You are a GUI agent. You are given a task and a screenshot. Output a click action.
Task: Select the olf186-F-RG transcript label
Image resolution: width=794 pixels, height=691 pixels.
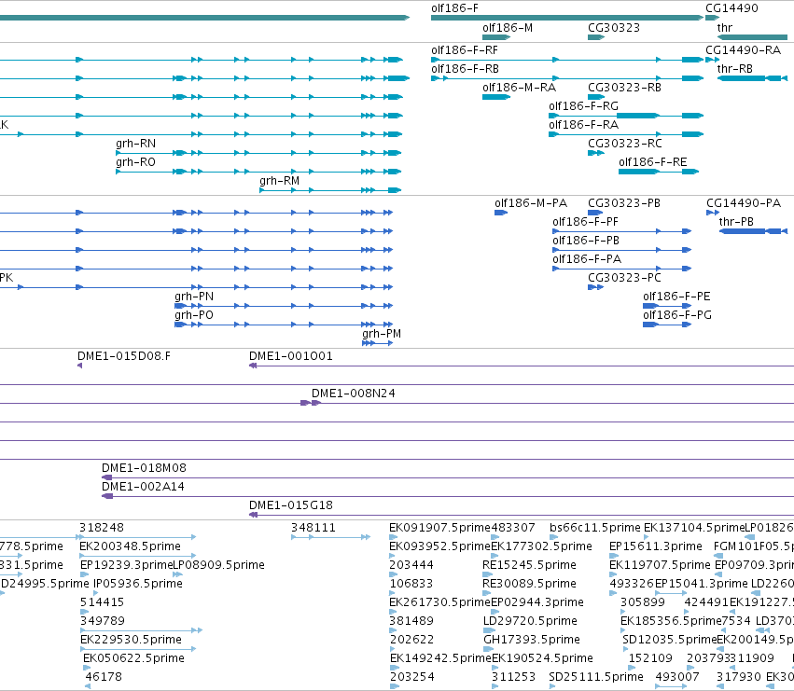click(x=583, y=106)
